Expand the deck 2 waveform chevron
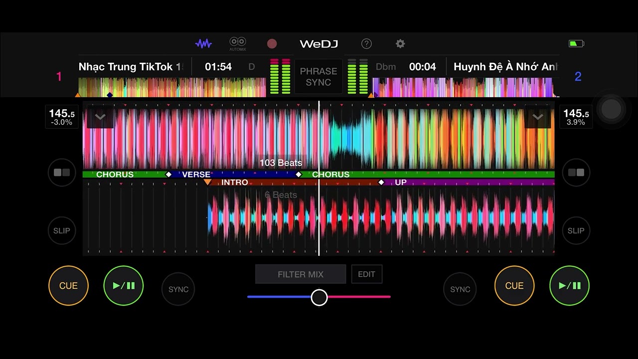 (538, 117)
